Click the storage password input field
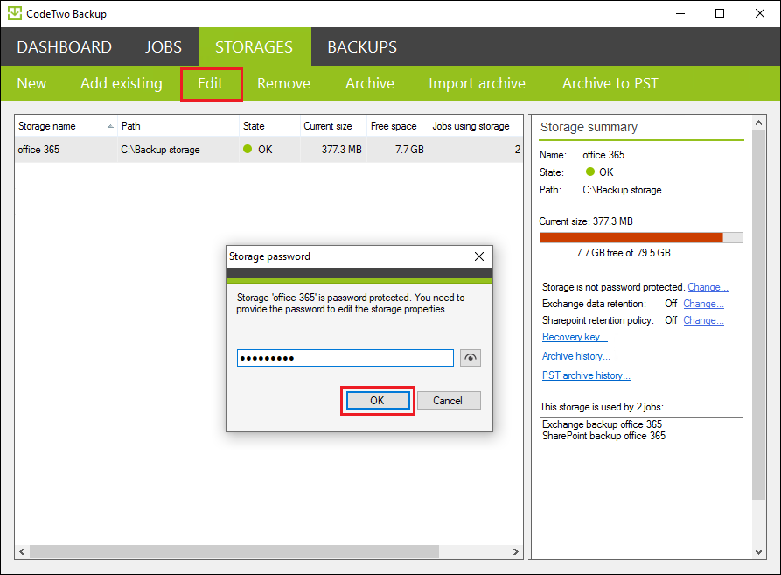Image resolution: width=781 pixels, height=575 pixels. click(345, 358)
